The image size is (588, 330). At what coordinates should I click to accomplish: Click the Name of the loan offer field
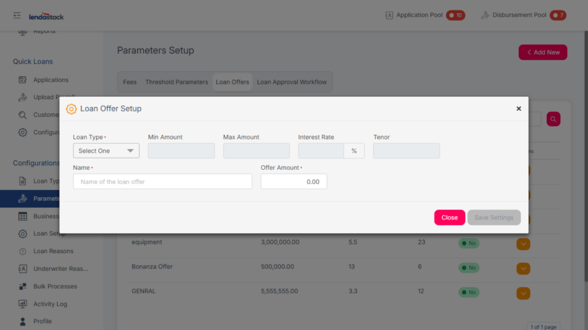(x=163, y=182)
